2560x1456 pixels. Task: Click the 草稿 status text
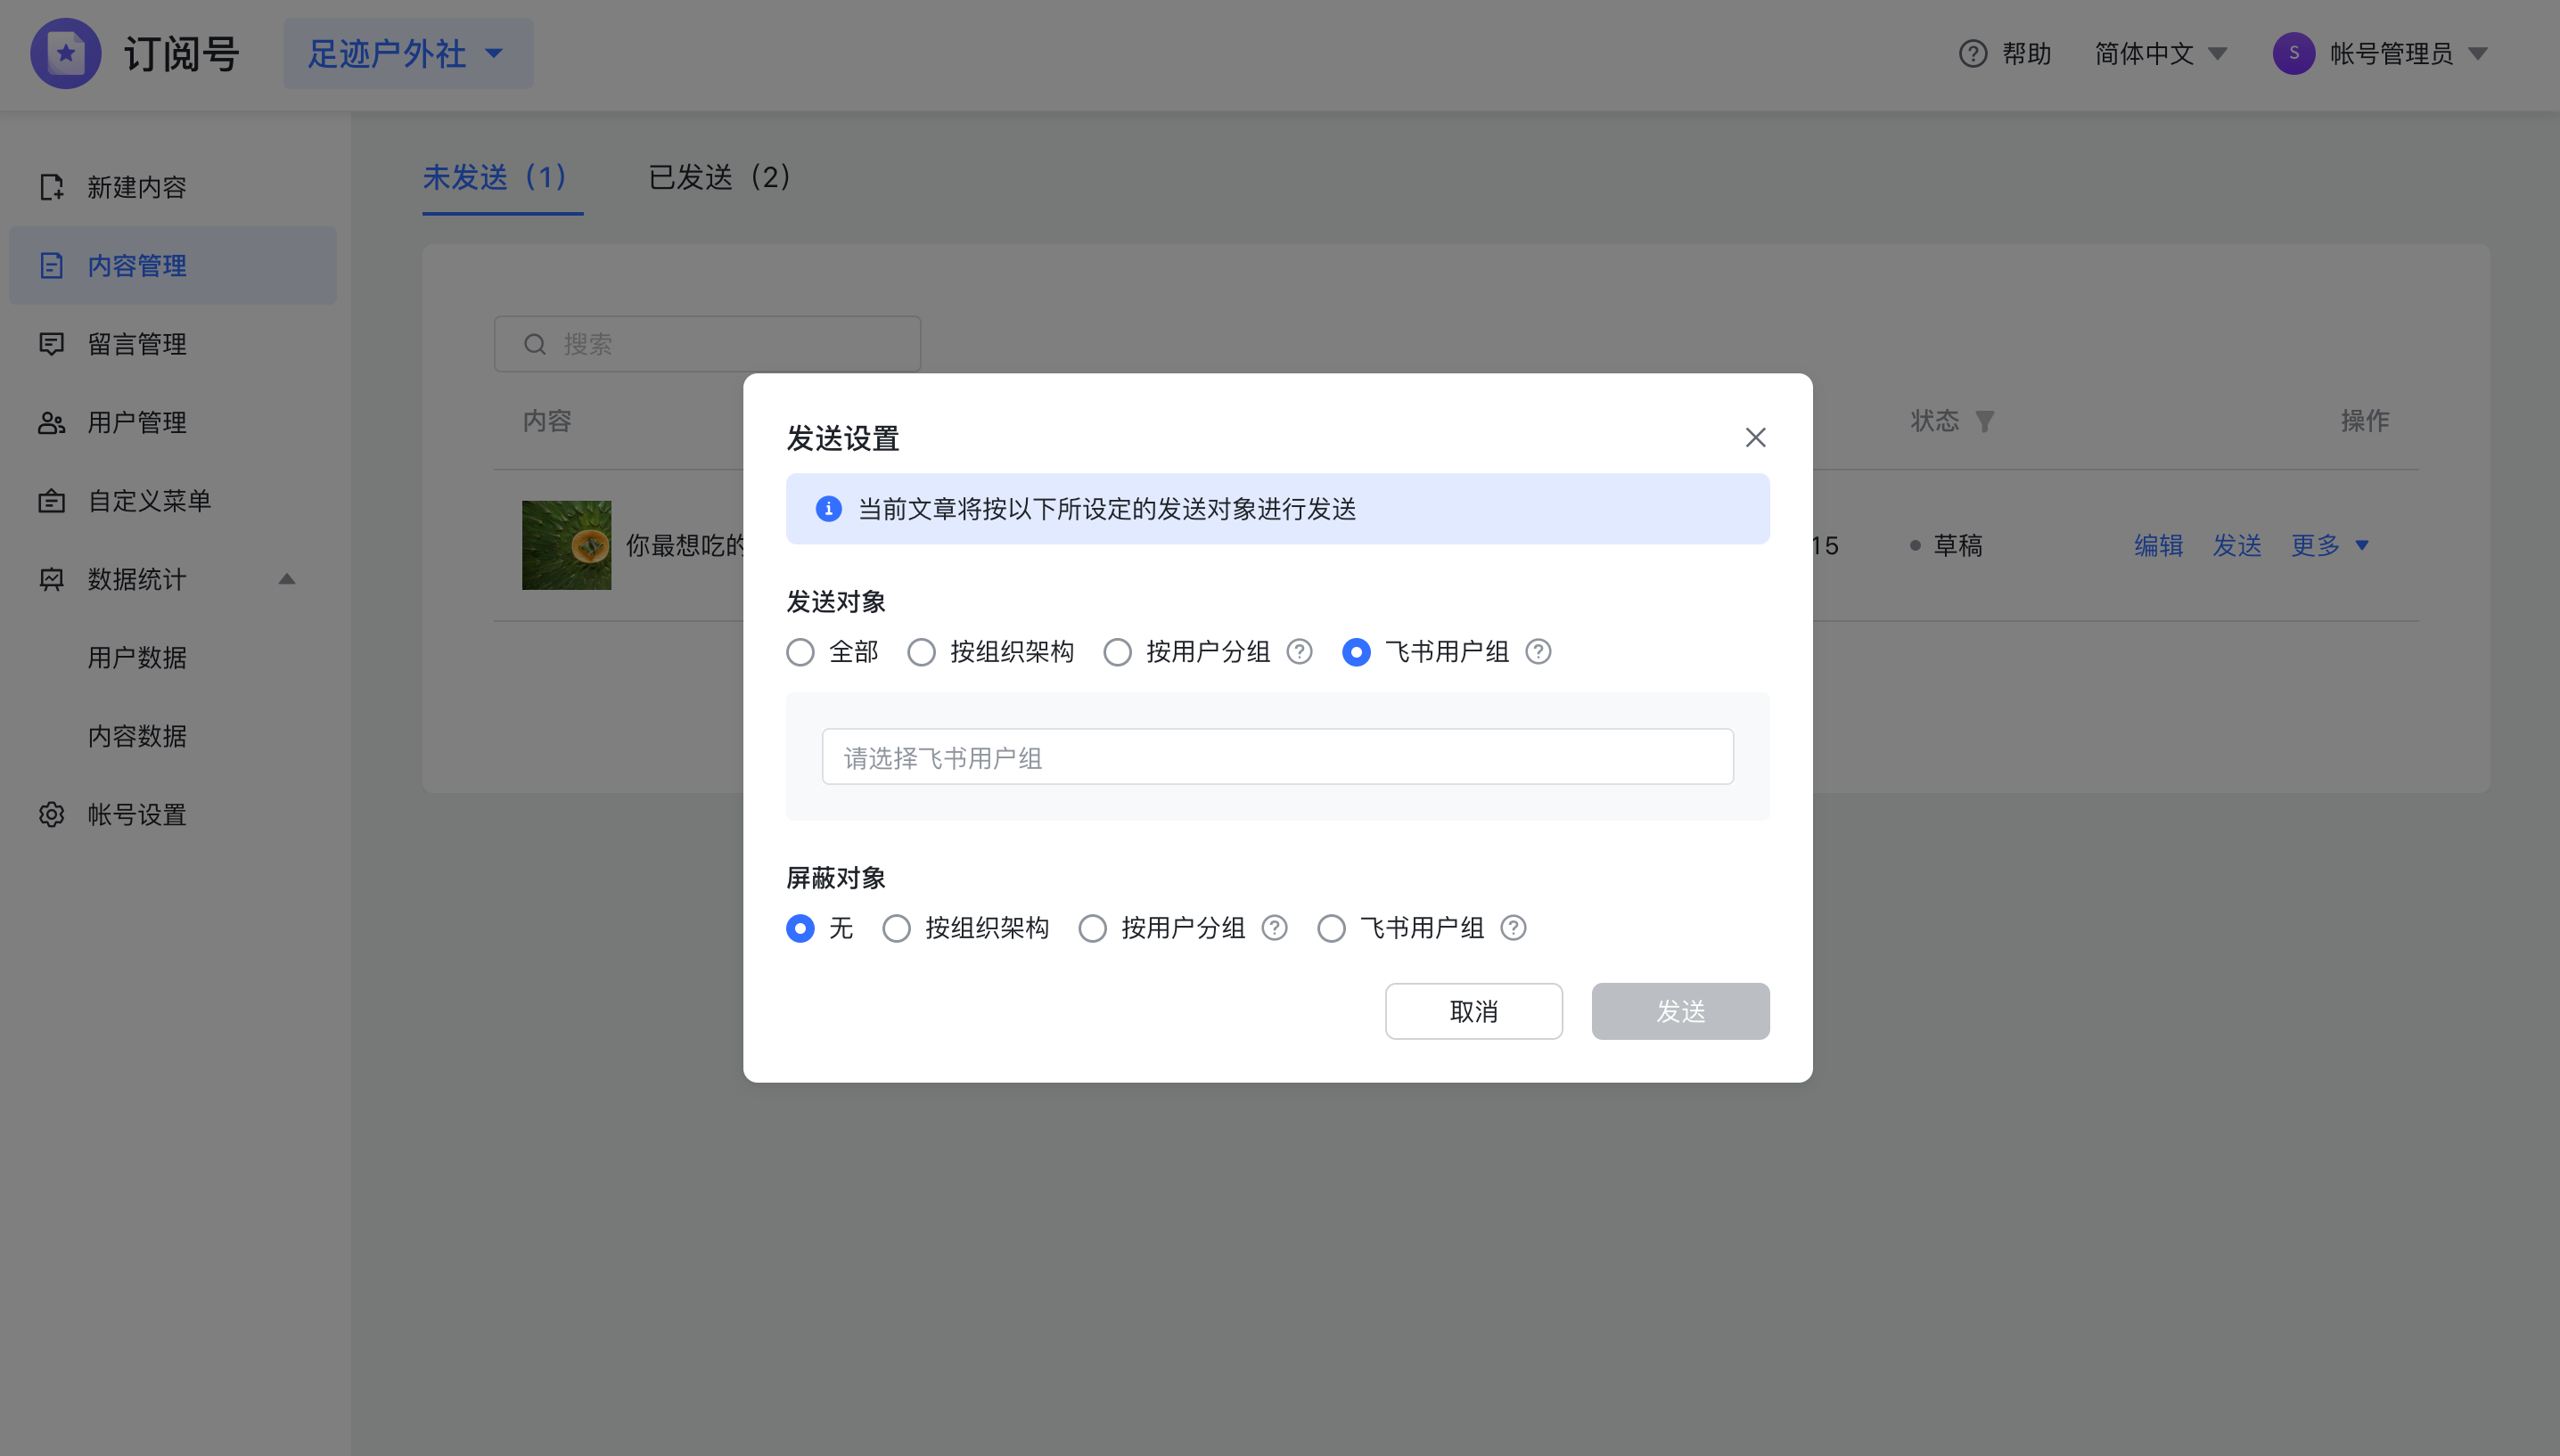(1957, 545)
